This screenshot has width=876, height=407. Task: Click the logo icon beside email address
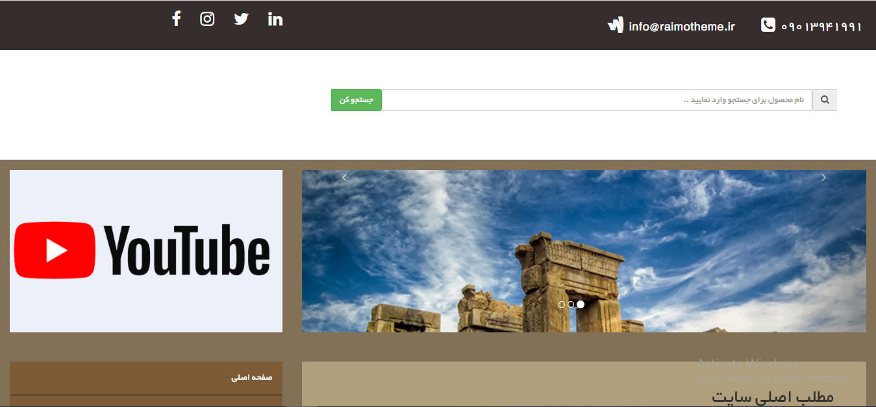tap(615, 25)
